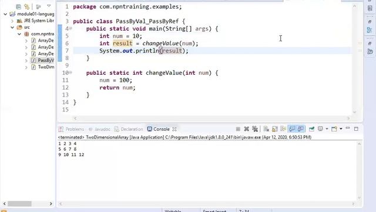Collapse module01-languag project node
Image resolution: width=376 pixels, height=212 pixels.
5,14
